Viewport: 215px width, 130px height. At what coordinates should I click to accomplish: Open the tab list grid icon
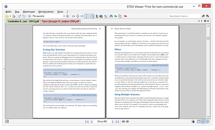[205, 21]
